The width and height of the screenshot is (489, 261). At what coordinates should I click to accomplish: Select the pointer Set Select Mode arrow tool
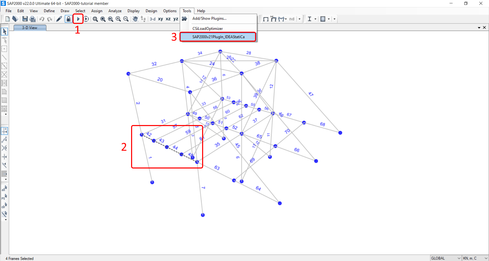[x=4, y=31]
